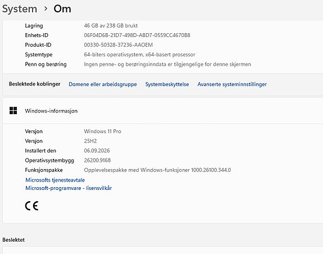Click the Funksjonspakke value text
The width and height of the screenshot is (323, 254).
click(x=157, y=170)
